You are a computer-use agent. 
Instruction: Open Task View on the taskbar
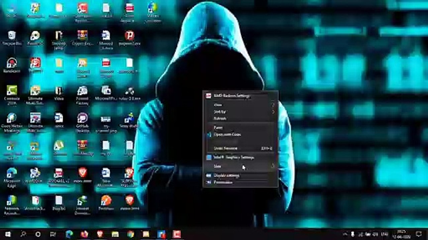click(x=53, y=234)
